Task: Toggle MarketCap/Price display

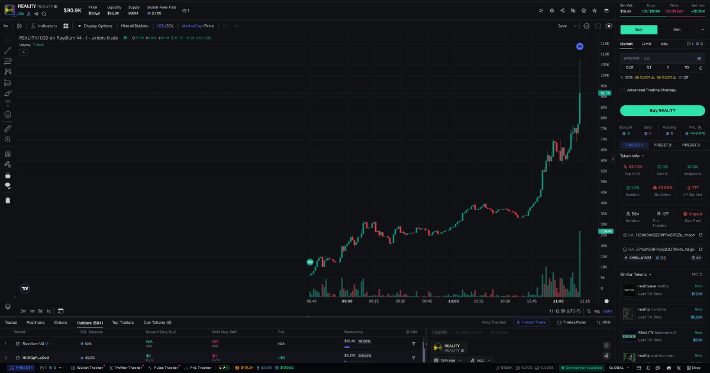Action: tap(198, 26)
